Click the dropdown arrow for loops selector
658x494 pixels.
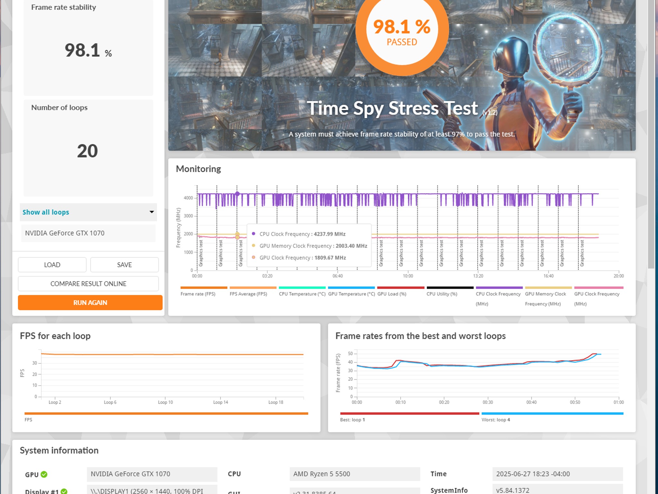(x=152, y=212)
